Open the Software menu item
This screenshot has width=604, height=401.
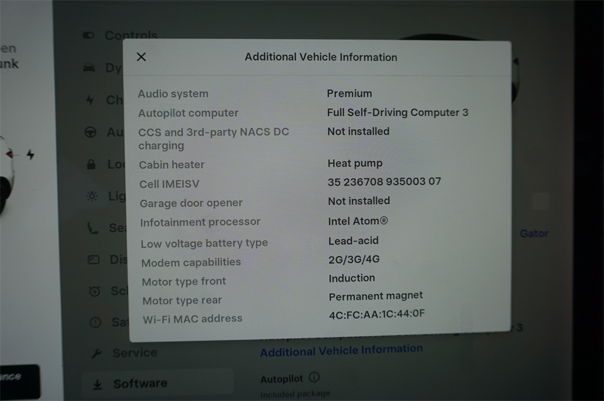click(x=139, y=384)
